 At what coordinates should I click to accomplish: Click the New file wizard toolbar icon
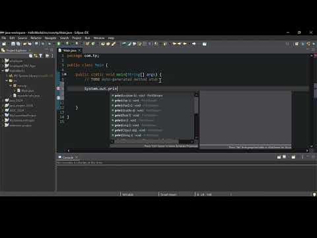4,44
